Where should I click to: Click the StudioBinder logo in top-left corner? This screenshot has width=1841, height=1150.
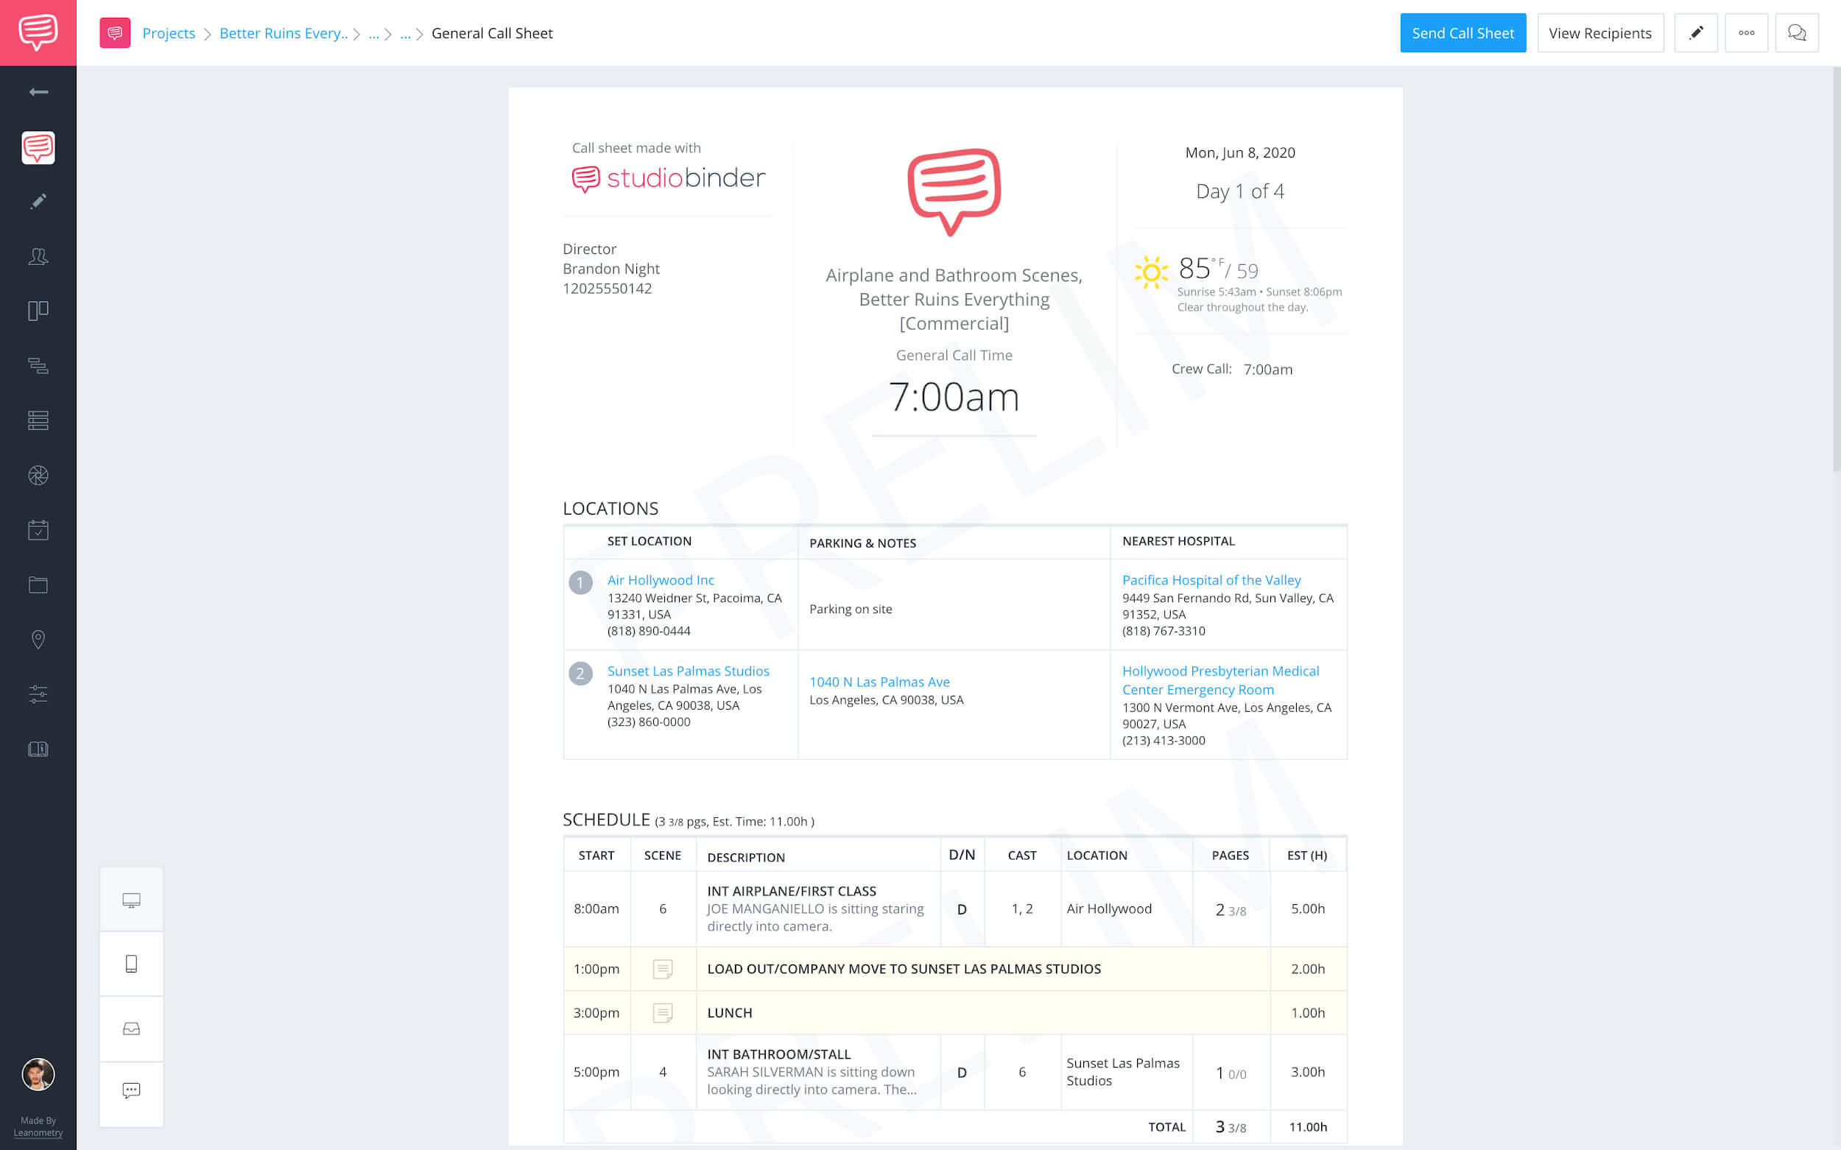point(38,32)
